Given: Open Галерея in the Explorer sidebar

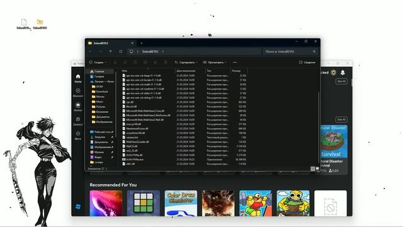Looking at the screenshot, I should pyautogui.click(x=99, y=76).
